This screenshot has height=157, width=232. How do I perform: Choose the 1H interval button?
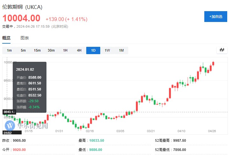[65, 50]
